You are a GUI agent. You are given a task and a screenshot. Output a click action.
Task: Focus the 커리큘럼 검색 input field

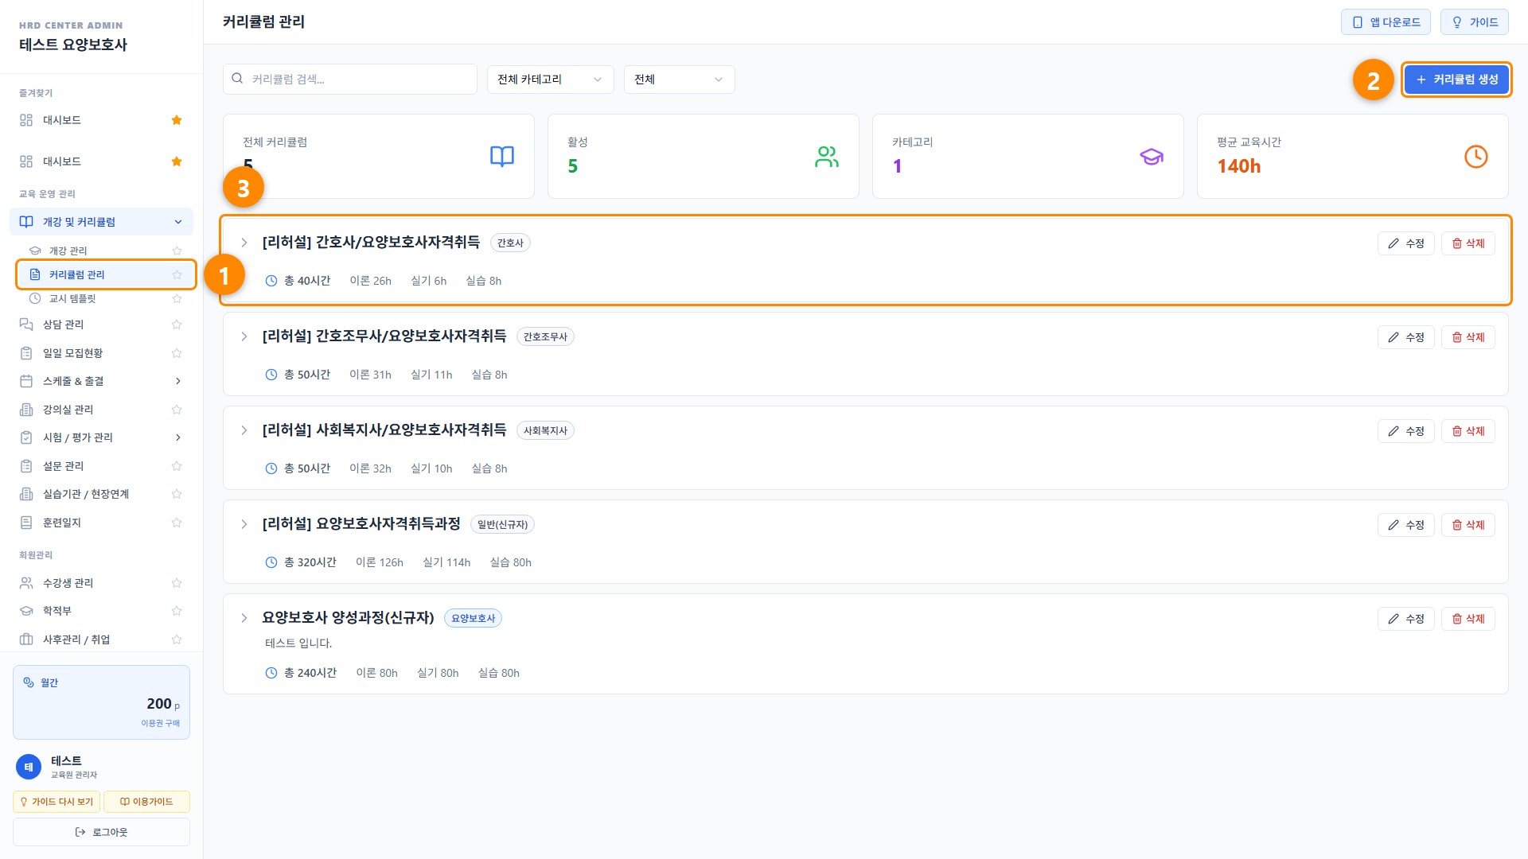[x=350, y=79]
